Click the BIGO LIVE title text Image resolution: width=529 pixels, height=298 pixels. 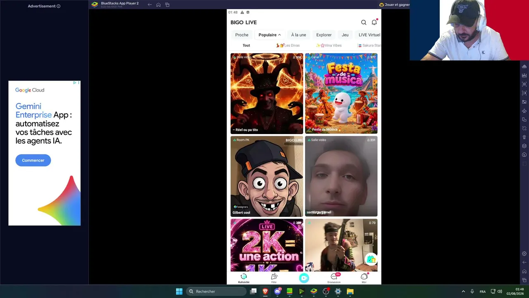click(x=243, y=22)
